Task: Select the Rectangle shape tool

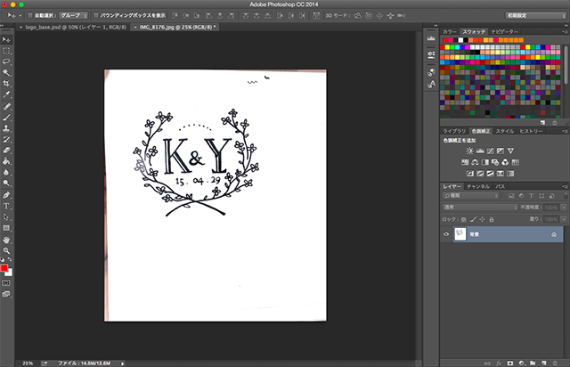Action: tap(6, 228)
